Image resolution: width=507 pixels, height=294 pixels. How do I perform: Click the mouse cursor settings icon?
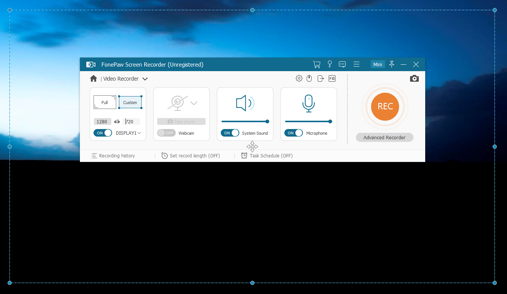(309, 78)
